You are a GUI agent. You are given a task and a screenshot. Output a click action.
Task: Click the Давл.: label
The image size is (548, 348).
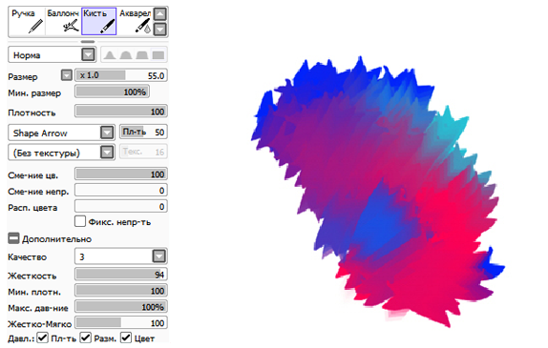tap(21, 338)
